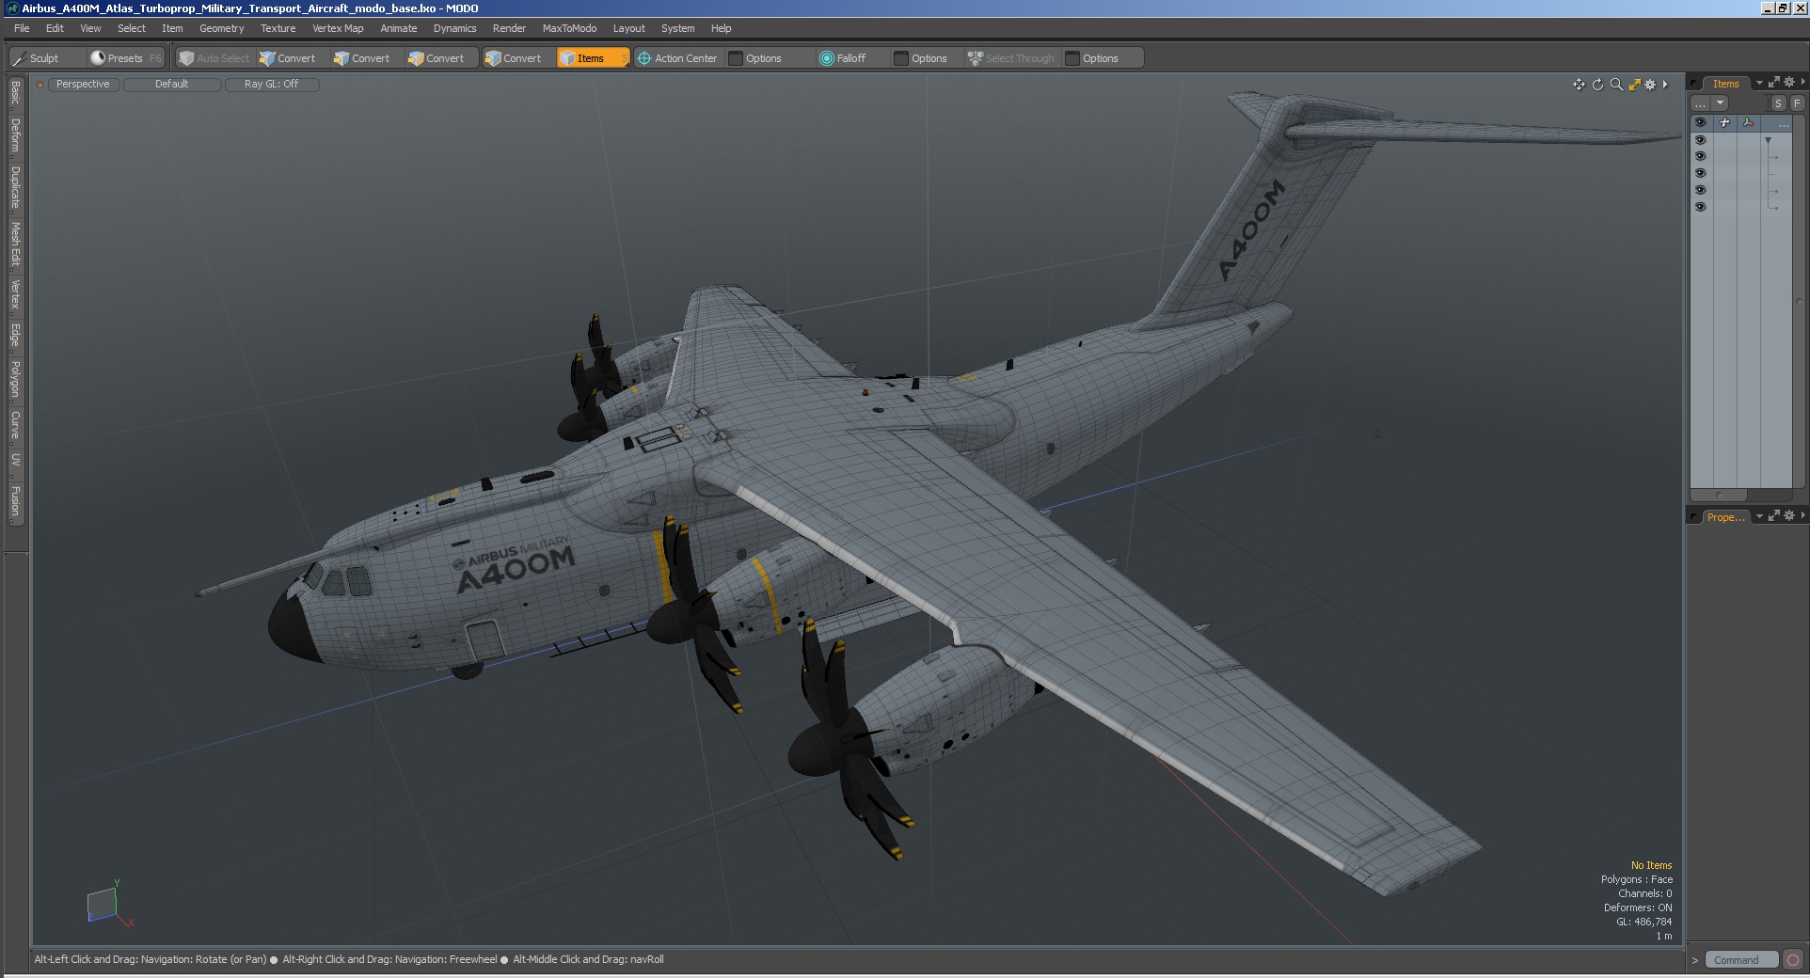Click the viewport zoom magnifier icon
This screenshot has width=1810, height=978.
(x=1616, y=85)
